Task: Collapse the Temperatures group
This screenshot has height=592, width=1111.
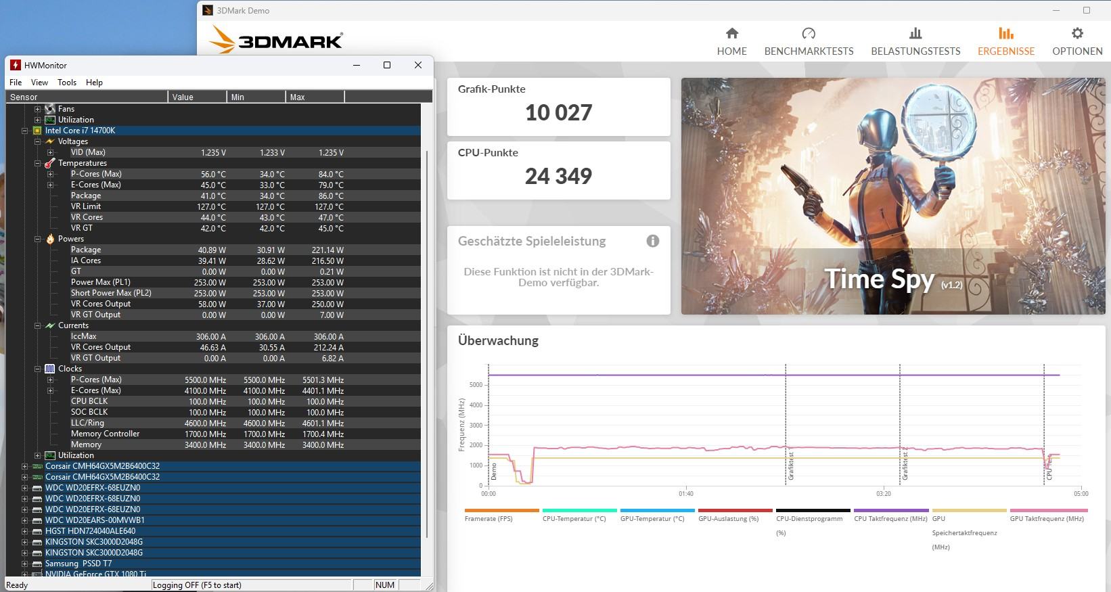Action: 37,163
